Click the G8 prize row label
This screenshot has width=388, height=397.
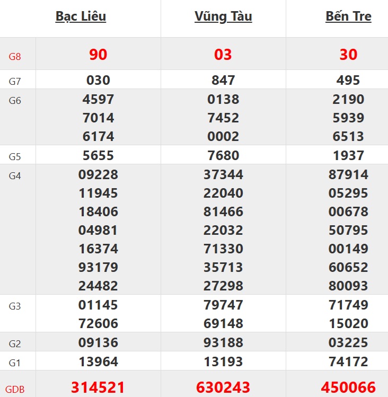pos(15,56)
